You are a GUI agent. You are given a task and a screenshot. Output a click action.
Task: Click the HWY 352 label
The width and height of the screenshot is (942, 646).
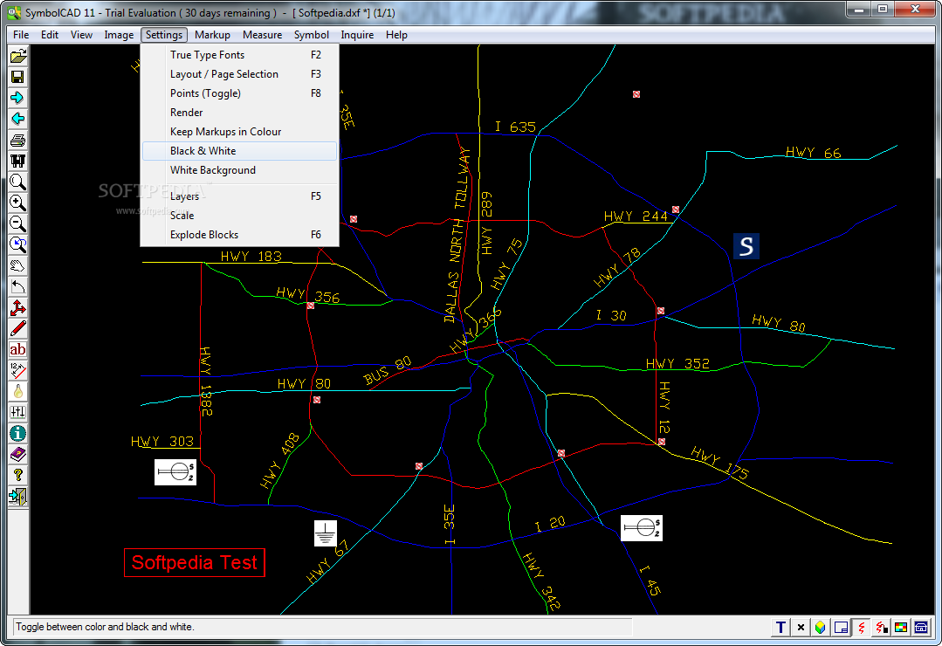pos(677,363)
